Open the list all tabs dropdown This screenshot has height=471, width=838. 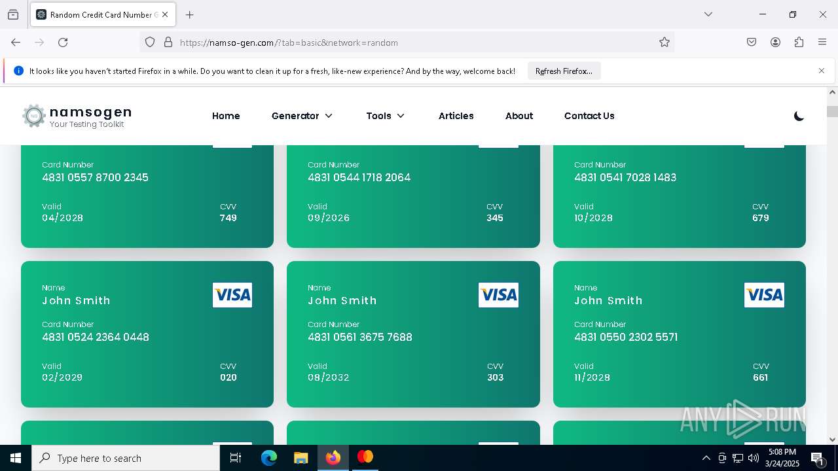coord(708,14)
